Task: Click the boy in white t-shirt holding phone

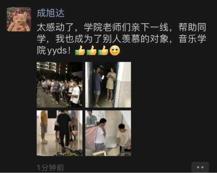Action: (75, 94)
